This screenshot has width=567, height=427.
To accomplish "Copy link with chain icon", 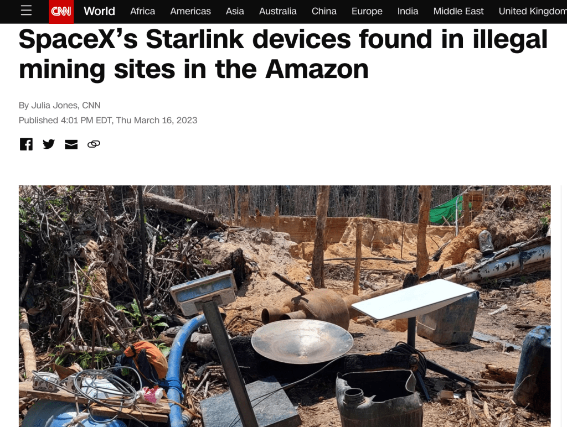I will [94, 144].
